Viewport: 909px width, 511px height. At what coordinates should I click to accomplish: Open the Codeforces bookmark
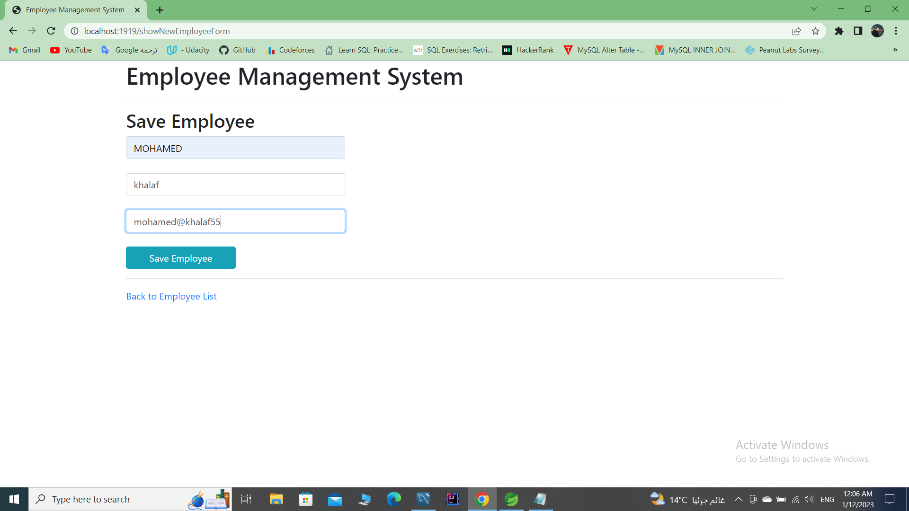point(290,50)
